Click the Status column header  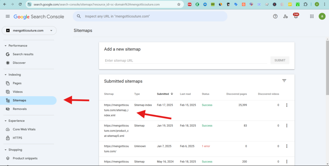click(205, 94)
